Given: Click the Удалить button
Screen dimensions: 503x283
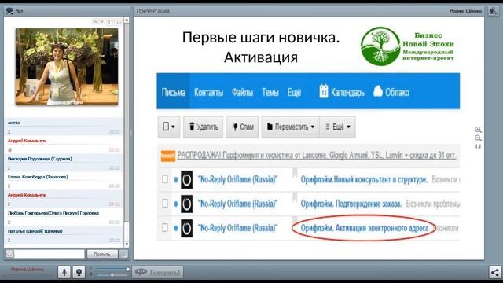Looking at the screenshot, I should (x=203, y=127).
